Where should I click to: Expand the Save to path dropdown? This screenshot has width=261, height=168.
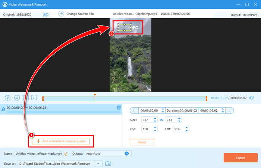click(98, 163)
